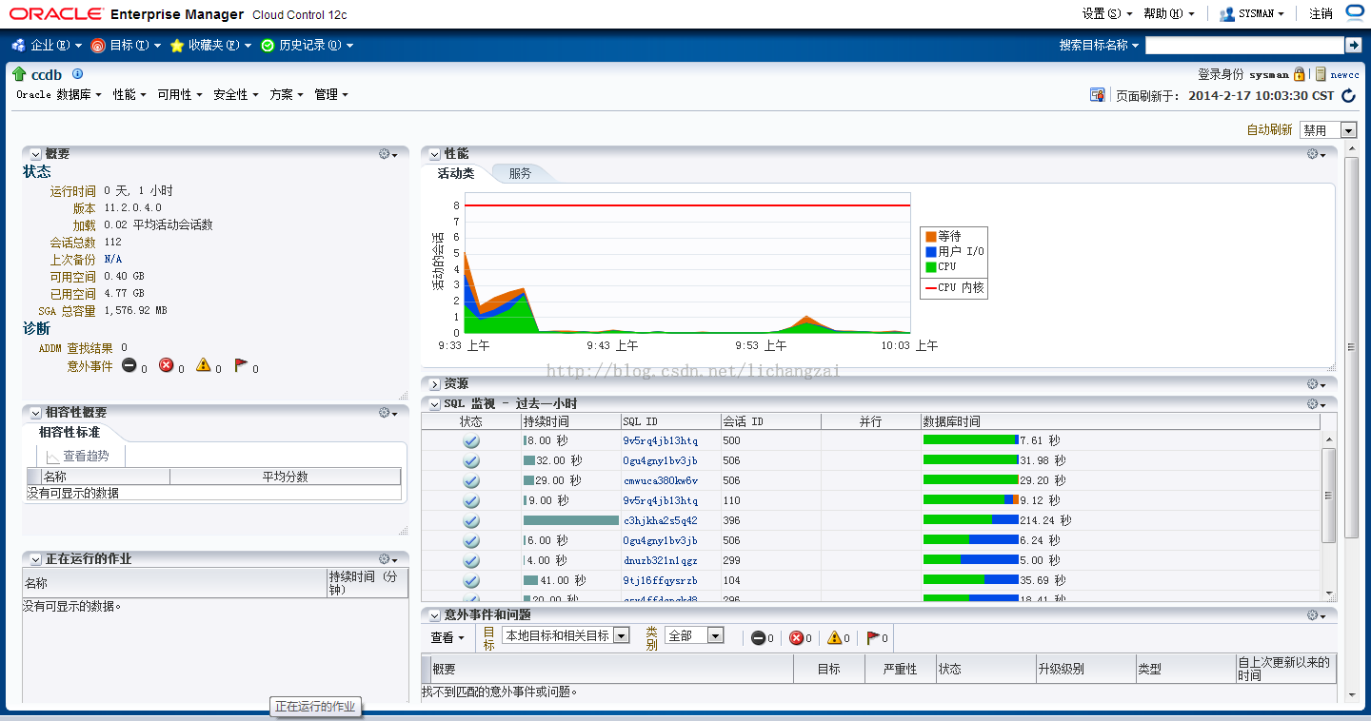The height and width of the screenshot is (721, 1371).
Task: Collapse the SQL 监视 panel
Action: coord(434,404)
